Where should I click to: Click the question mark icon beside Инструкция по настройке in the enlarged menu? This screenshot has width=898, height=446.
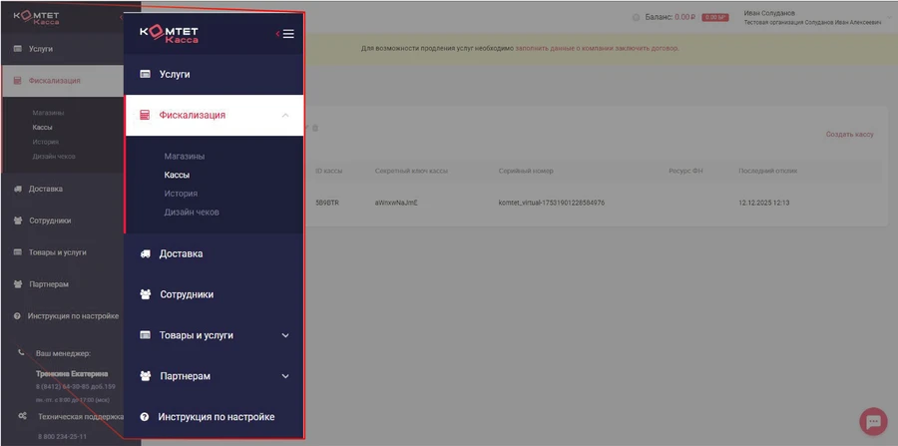[x=145, y=417]
